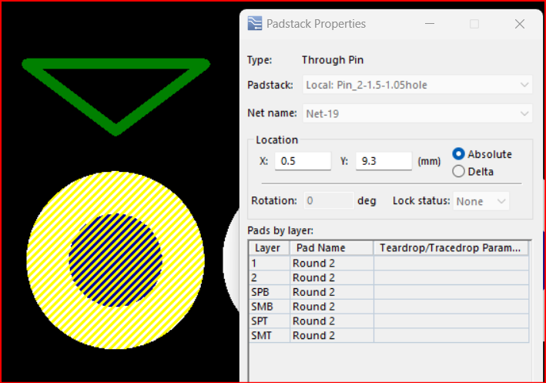This screenshot has width=546, height=383.
Task: Click the Layer column header
Action: [268, 248]
